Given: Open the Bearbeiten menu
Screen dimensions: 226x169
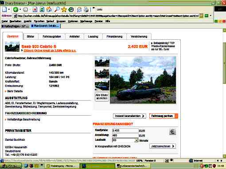Looking at the screenshot, I should [x=16, y=21].
